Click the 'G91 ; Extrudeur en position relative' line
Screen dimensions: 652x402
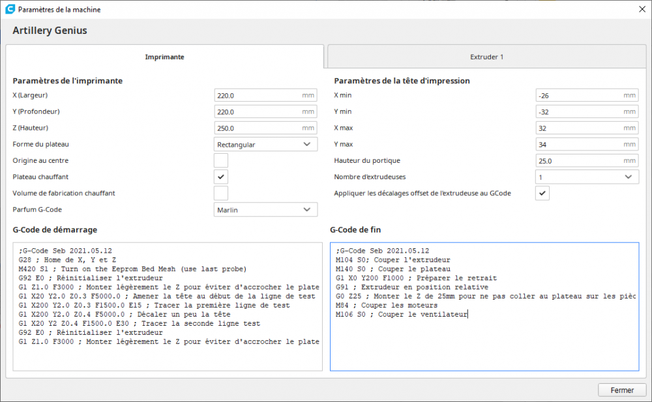412,287
